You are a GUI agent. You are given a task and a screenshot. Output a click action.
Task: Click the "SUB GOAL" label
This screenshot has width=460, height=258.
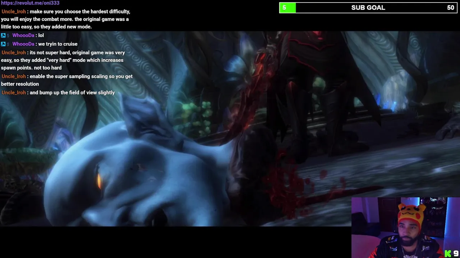(x=368, y=8)
